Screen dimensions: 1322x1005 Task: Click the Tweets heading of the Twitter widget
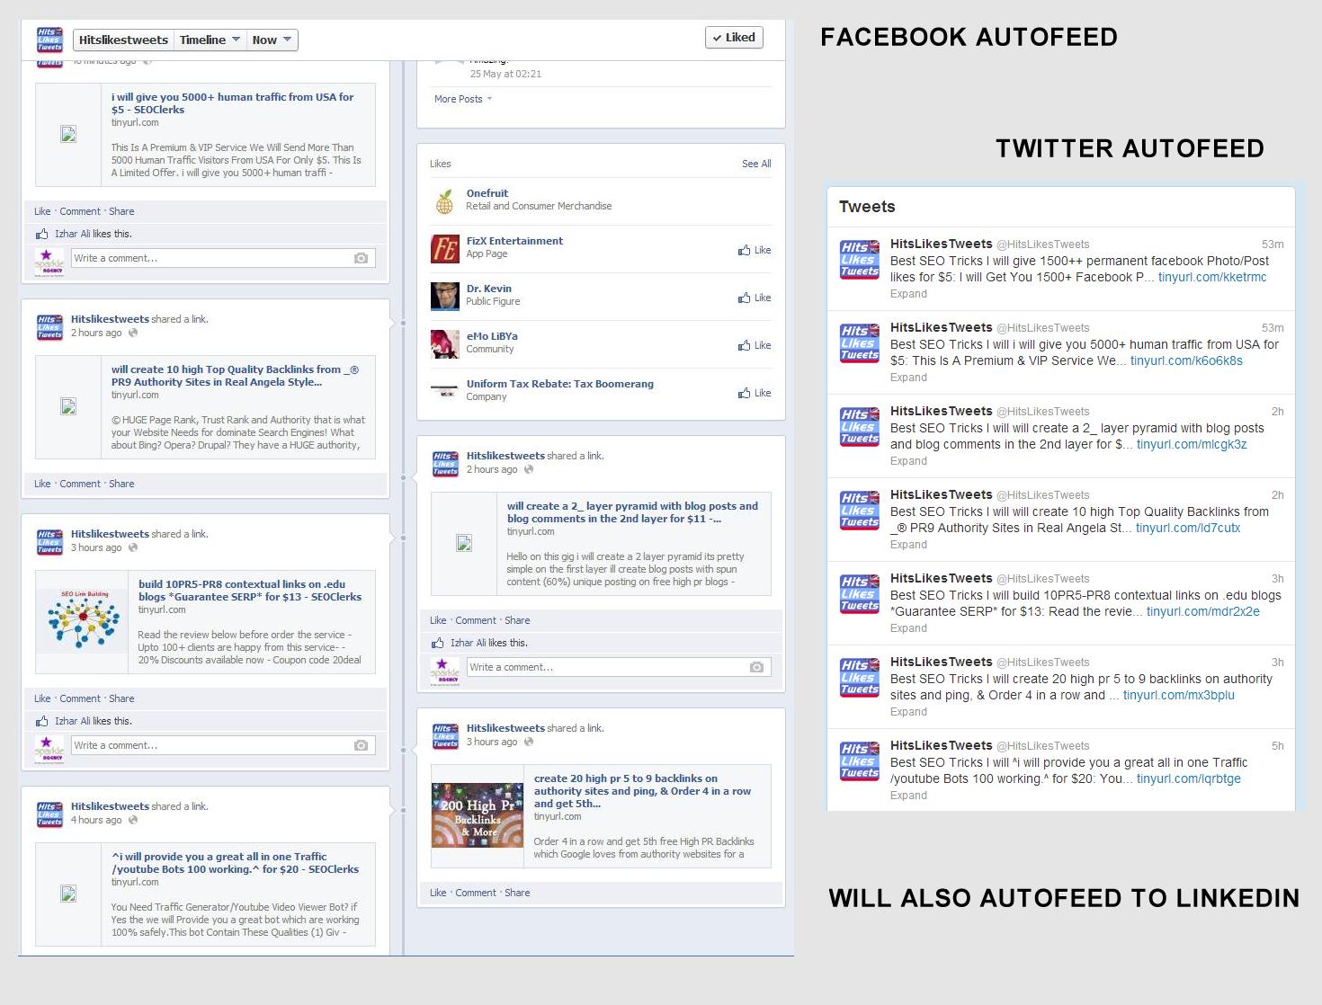pos(867,207)
